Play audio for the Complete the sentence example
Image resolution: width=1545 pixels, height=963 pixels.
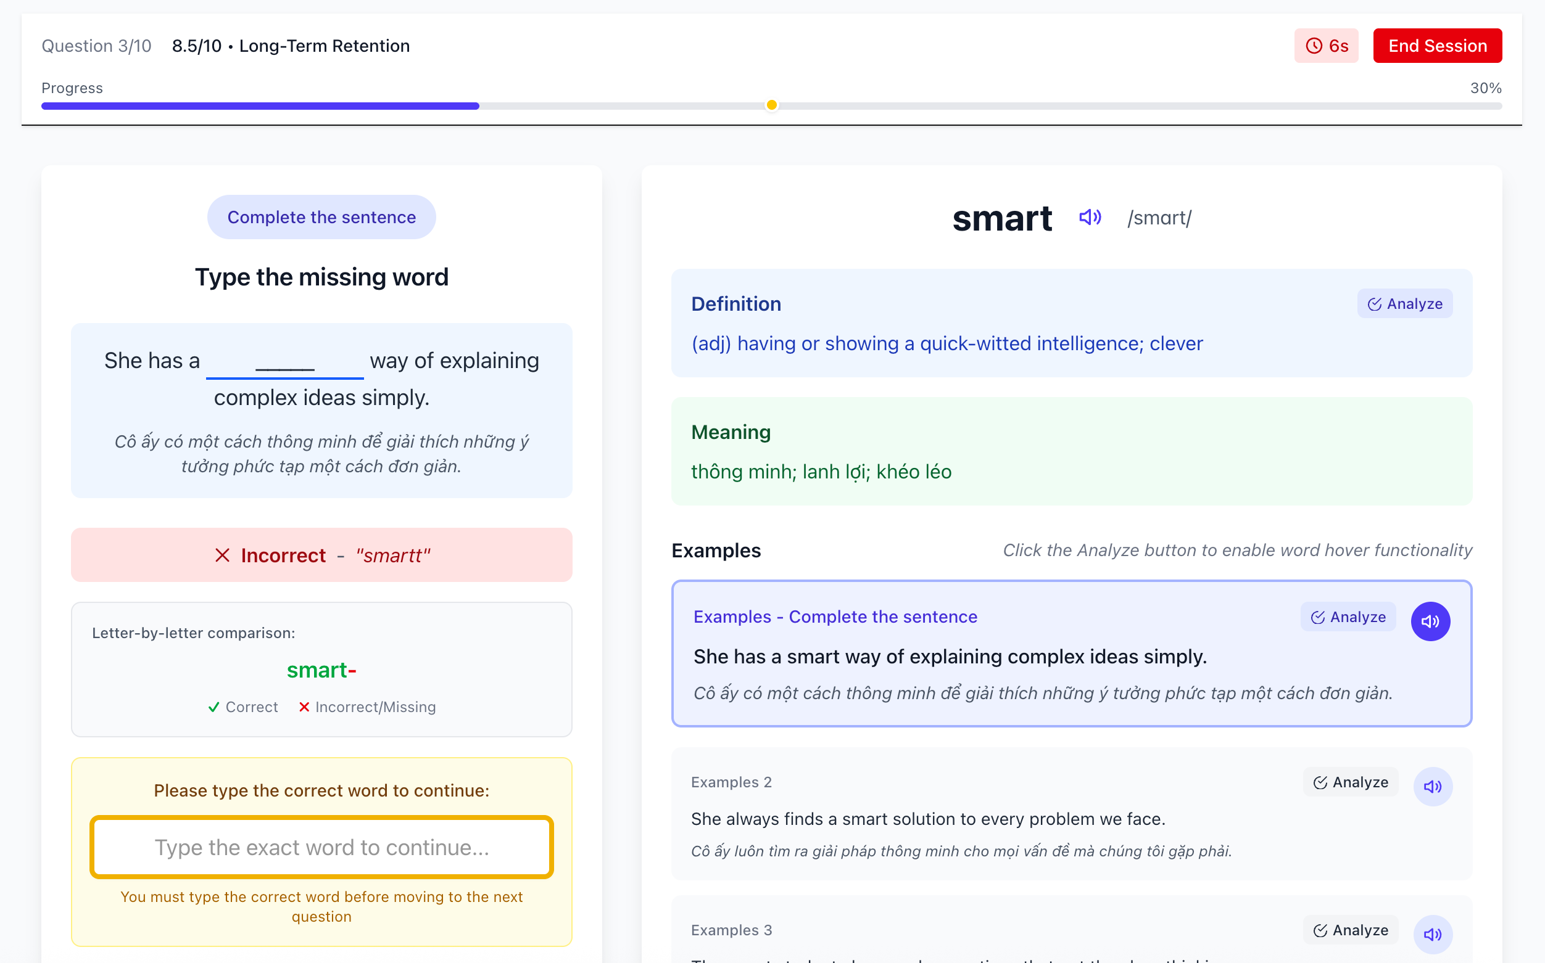(1430, 621)
